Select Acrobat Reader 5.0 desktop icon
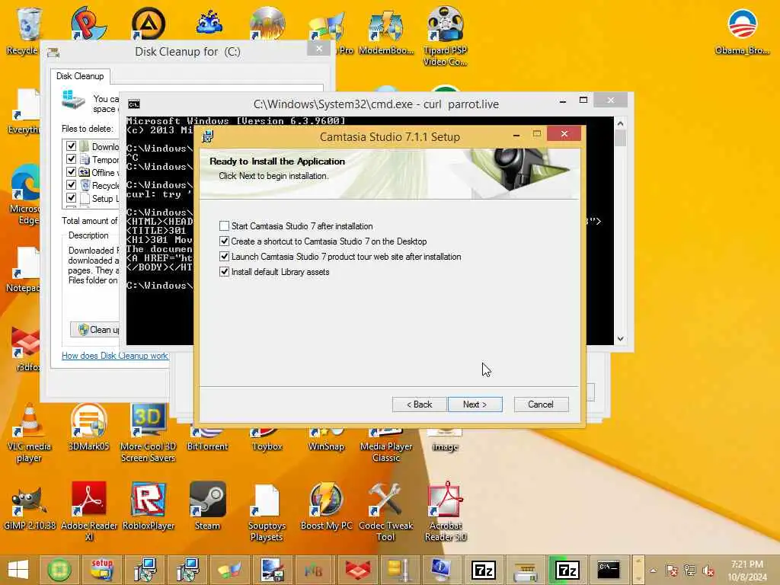 (x=445, y=513)
